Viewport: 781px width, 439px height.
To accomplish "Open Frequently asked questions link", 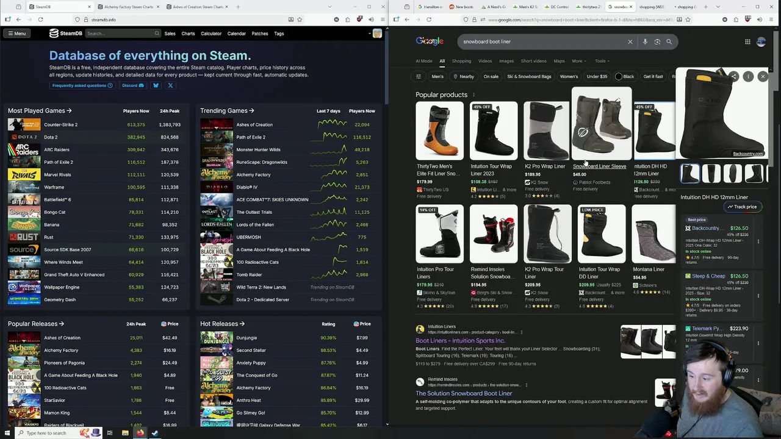I will (x=82, y=85).
